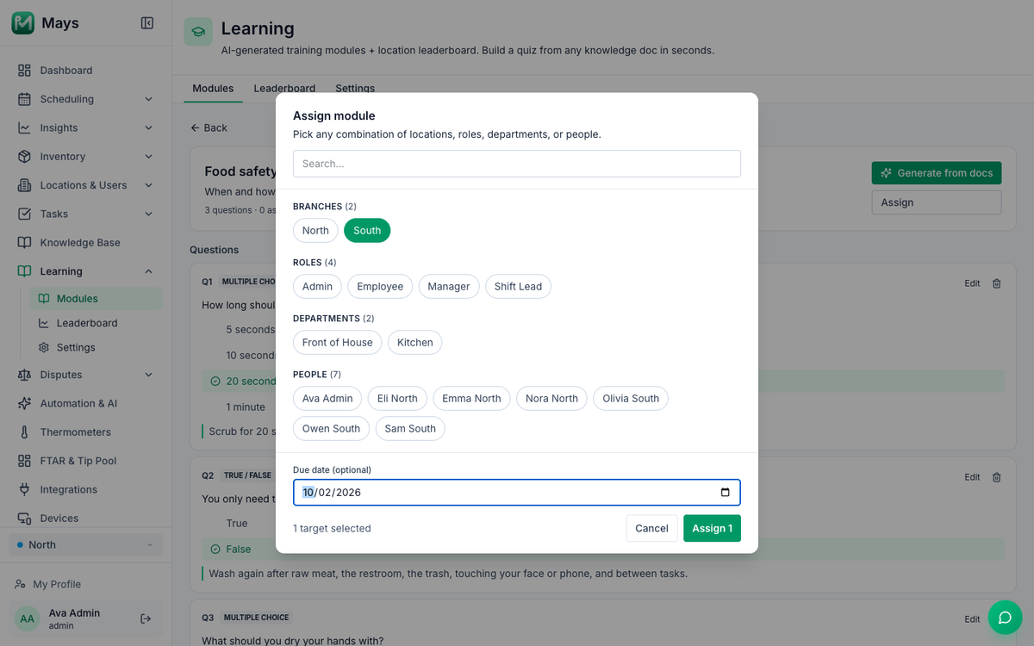Screen dimensions: 1034x646
Task: Go Back to modules list
Action: 209,127
